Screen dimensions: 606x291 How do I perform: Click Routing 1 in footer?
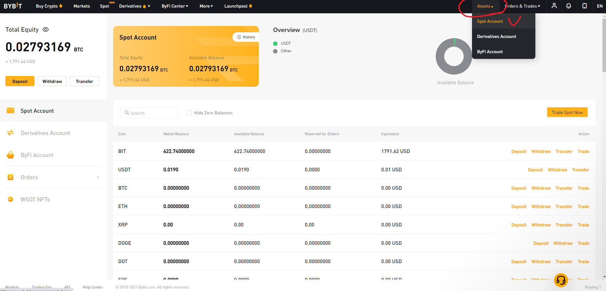[593, 287]
